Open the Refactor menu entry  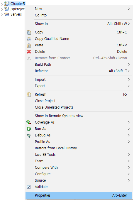pos(79,71)
